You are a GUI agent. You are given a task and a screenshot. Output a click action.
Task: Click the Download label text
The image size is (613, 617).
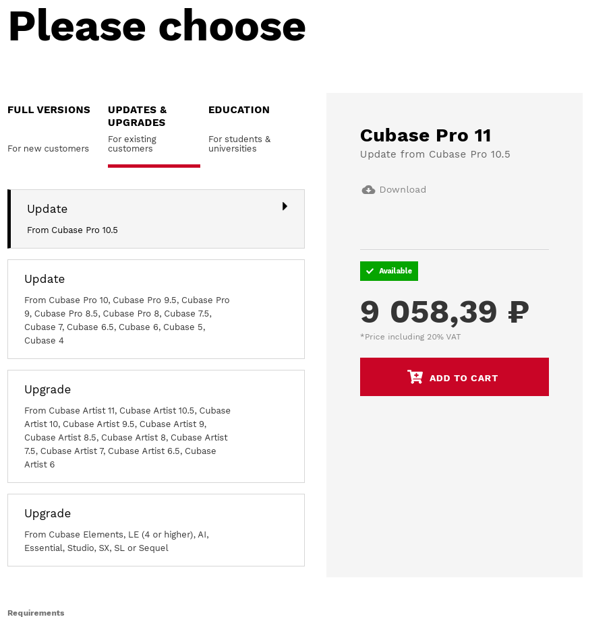(x=403, y=190)
